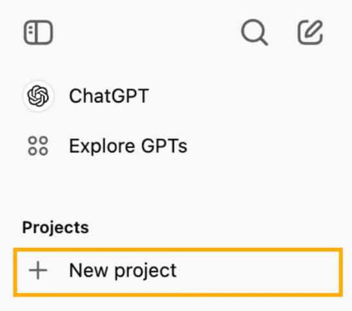This screenshot has width=352, height=311.
Task: Click the ChatGPT swirl logo
Action: pos(38,96)
